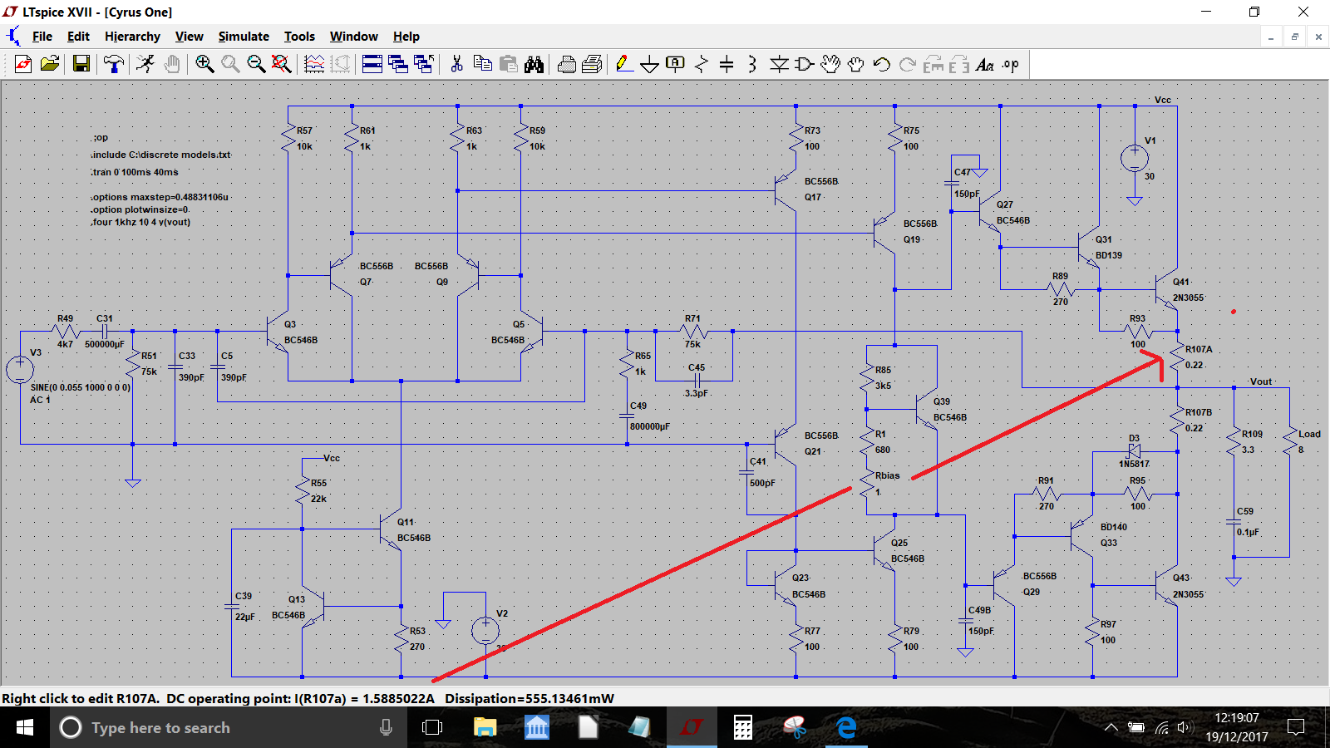Click the .tran 0 100ms 40ms directive
The image size is (1330, 748).
135,172
